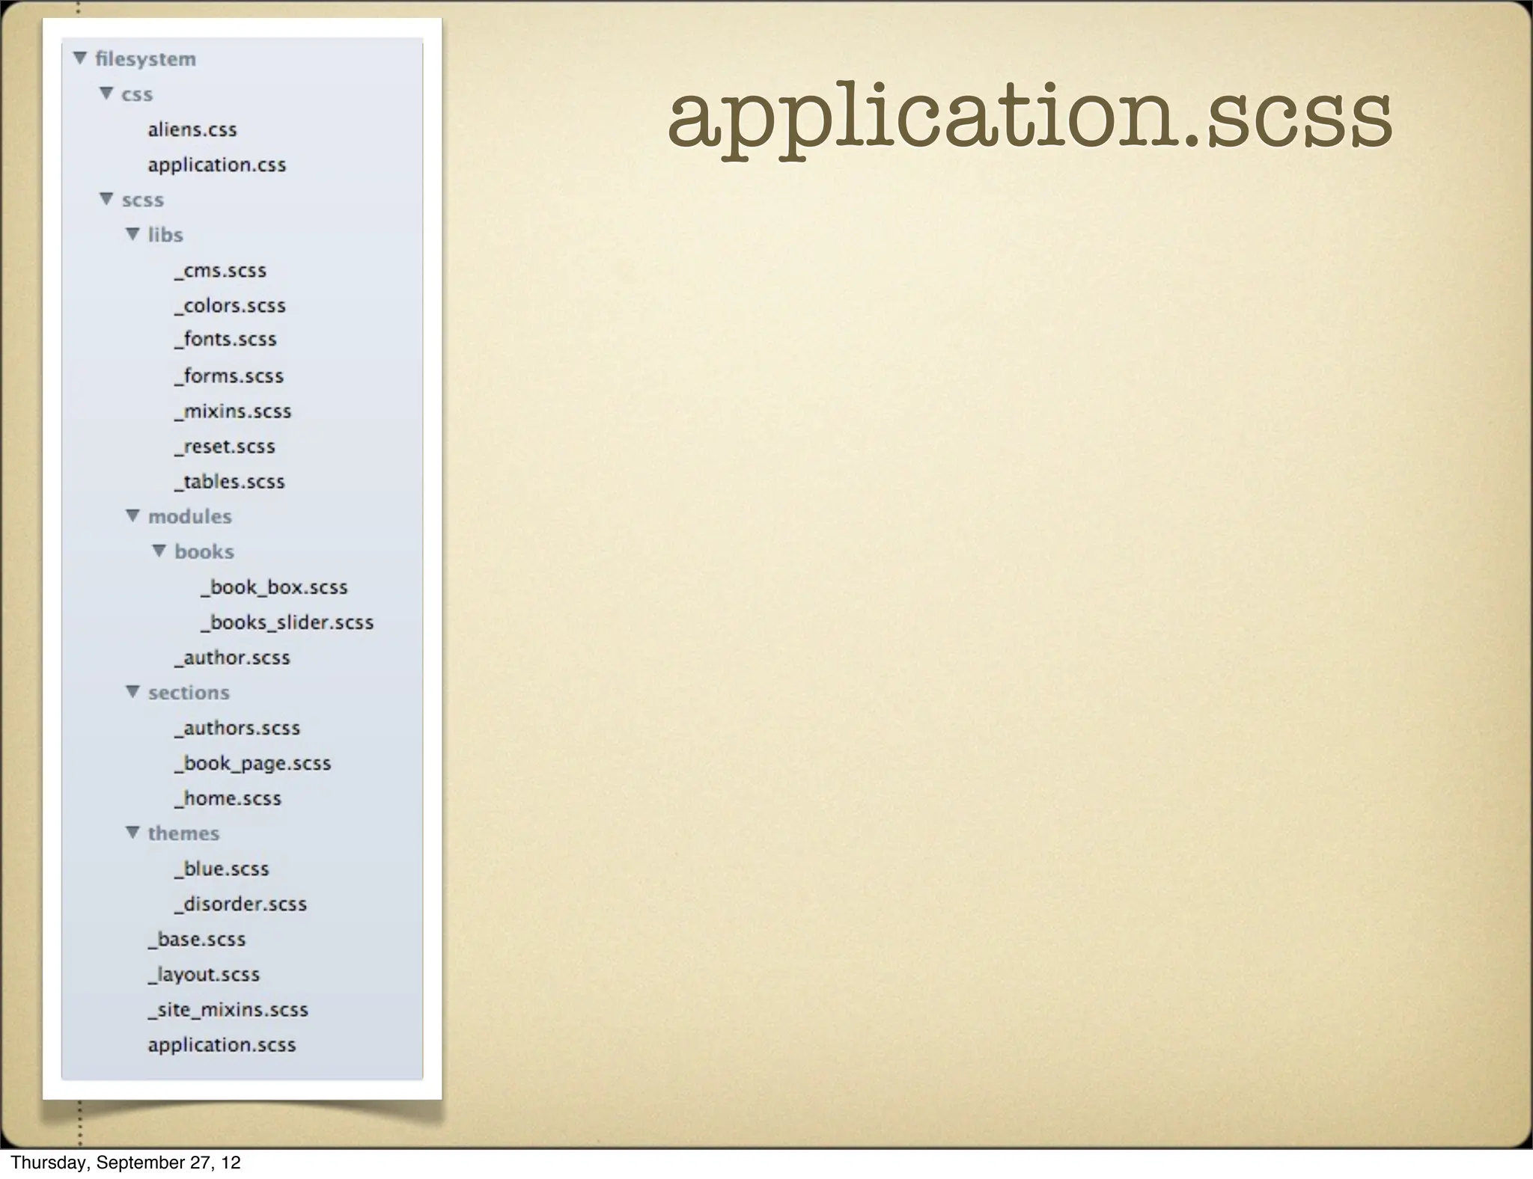The width and height of the screenshot is (1533, 1179).
Task: Open application.css file
Action: tap(217, 165)
